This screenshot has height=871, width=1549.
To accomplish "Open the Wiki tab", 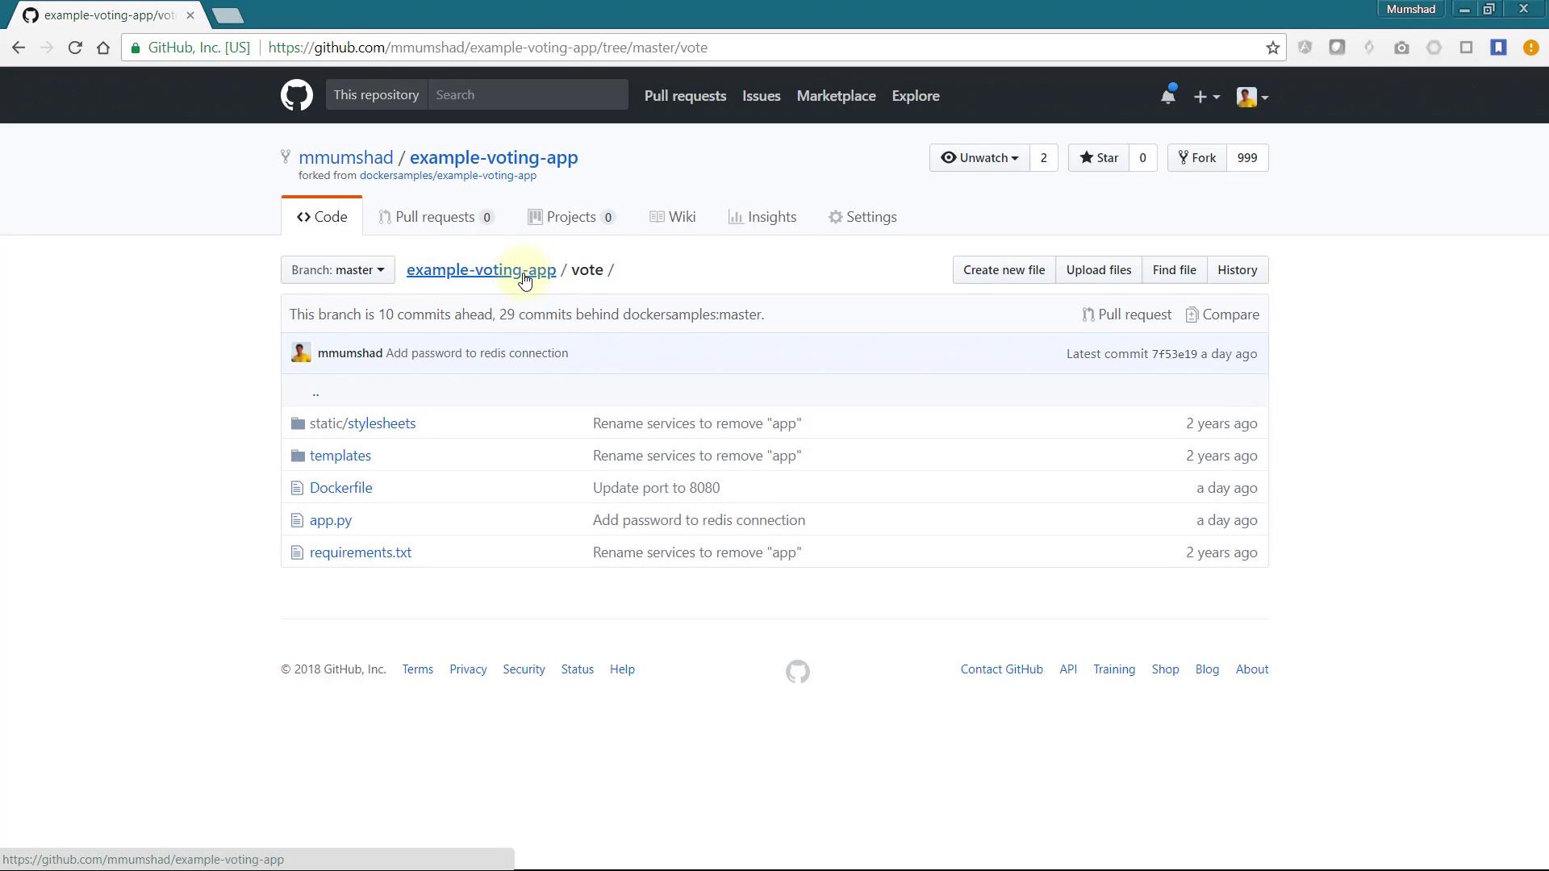I will pyautogui.click(x=672, y=217).
